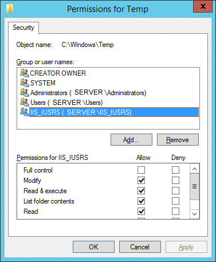Click the Group or user names label
This screenshot has width=216, height=262.
[45, 62]
